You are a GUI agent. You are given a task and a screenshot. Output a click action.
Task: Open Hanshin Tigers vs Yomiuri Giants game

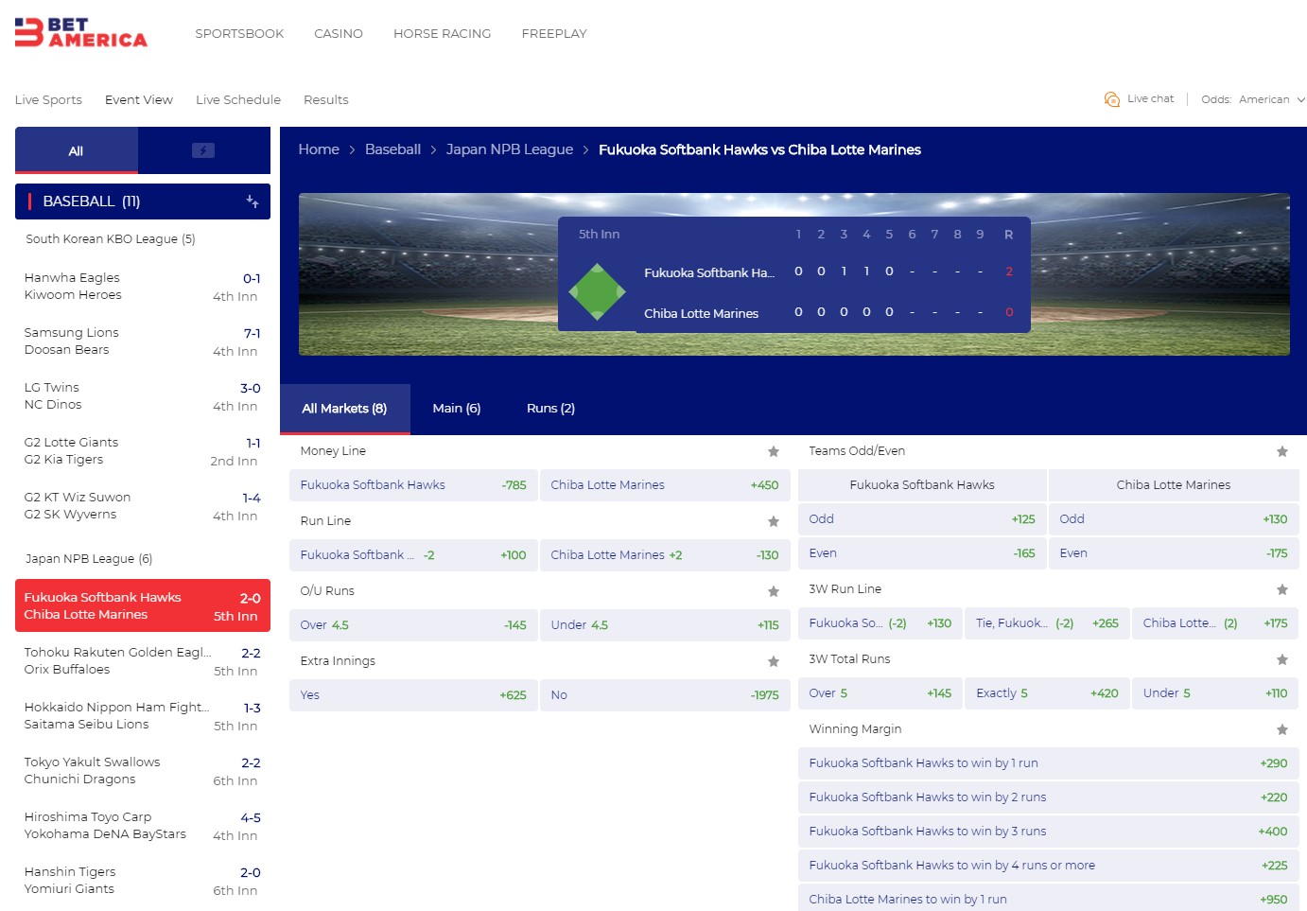(x=143, y=881)
